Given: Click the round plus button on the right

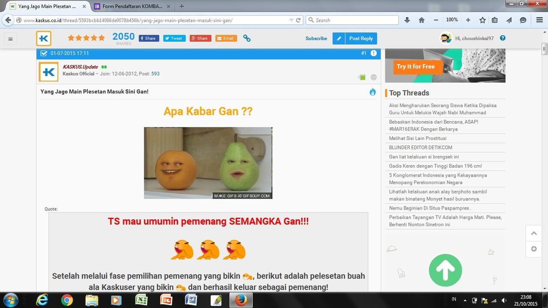Looking at the screenshot, I should click(x=534, y=249).
